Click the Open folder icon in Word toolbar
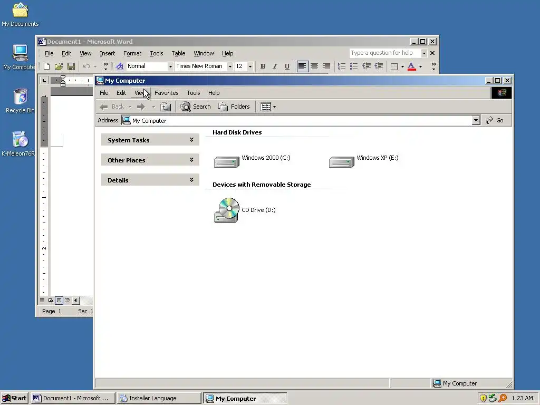 [59, 66]
